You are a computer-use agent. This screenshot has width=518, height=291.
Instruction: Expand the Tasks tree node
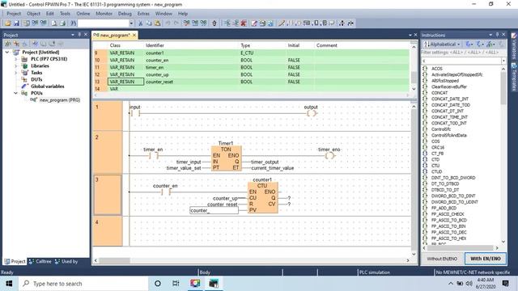[16, 73]
